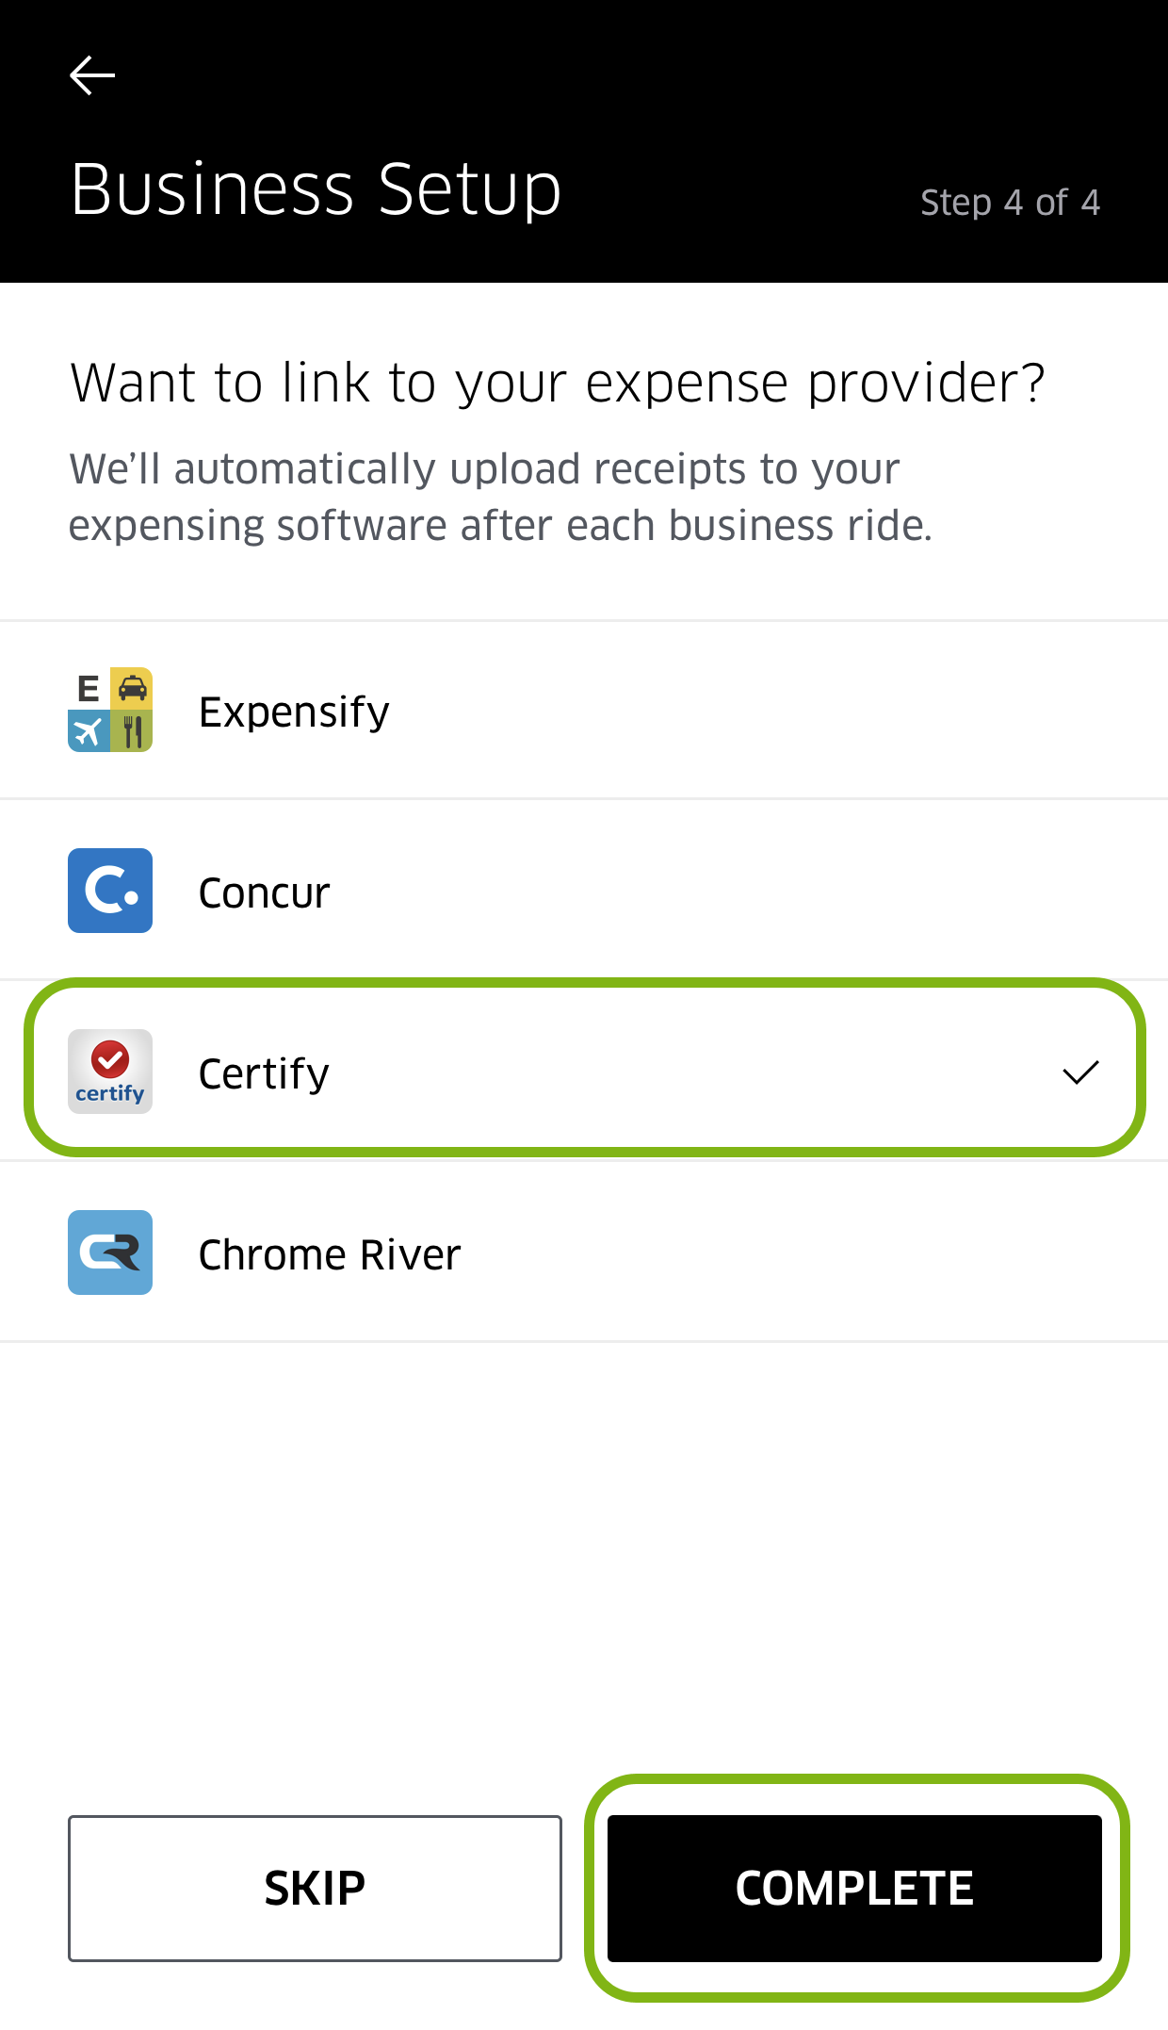Open the Expensify provider row
The image size is (1168, 2030).
click(x=584, y=710)
